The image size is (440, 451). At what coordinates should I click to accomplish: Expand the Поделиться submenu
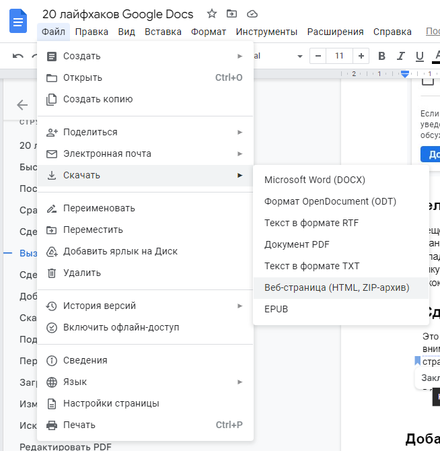145,132
